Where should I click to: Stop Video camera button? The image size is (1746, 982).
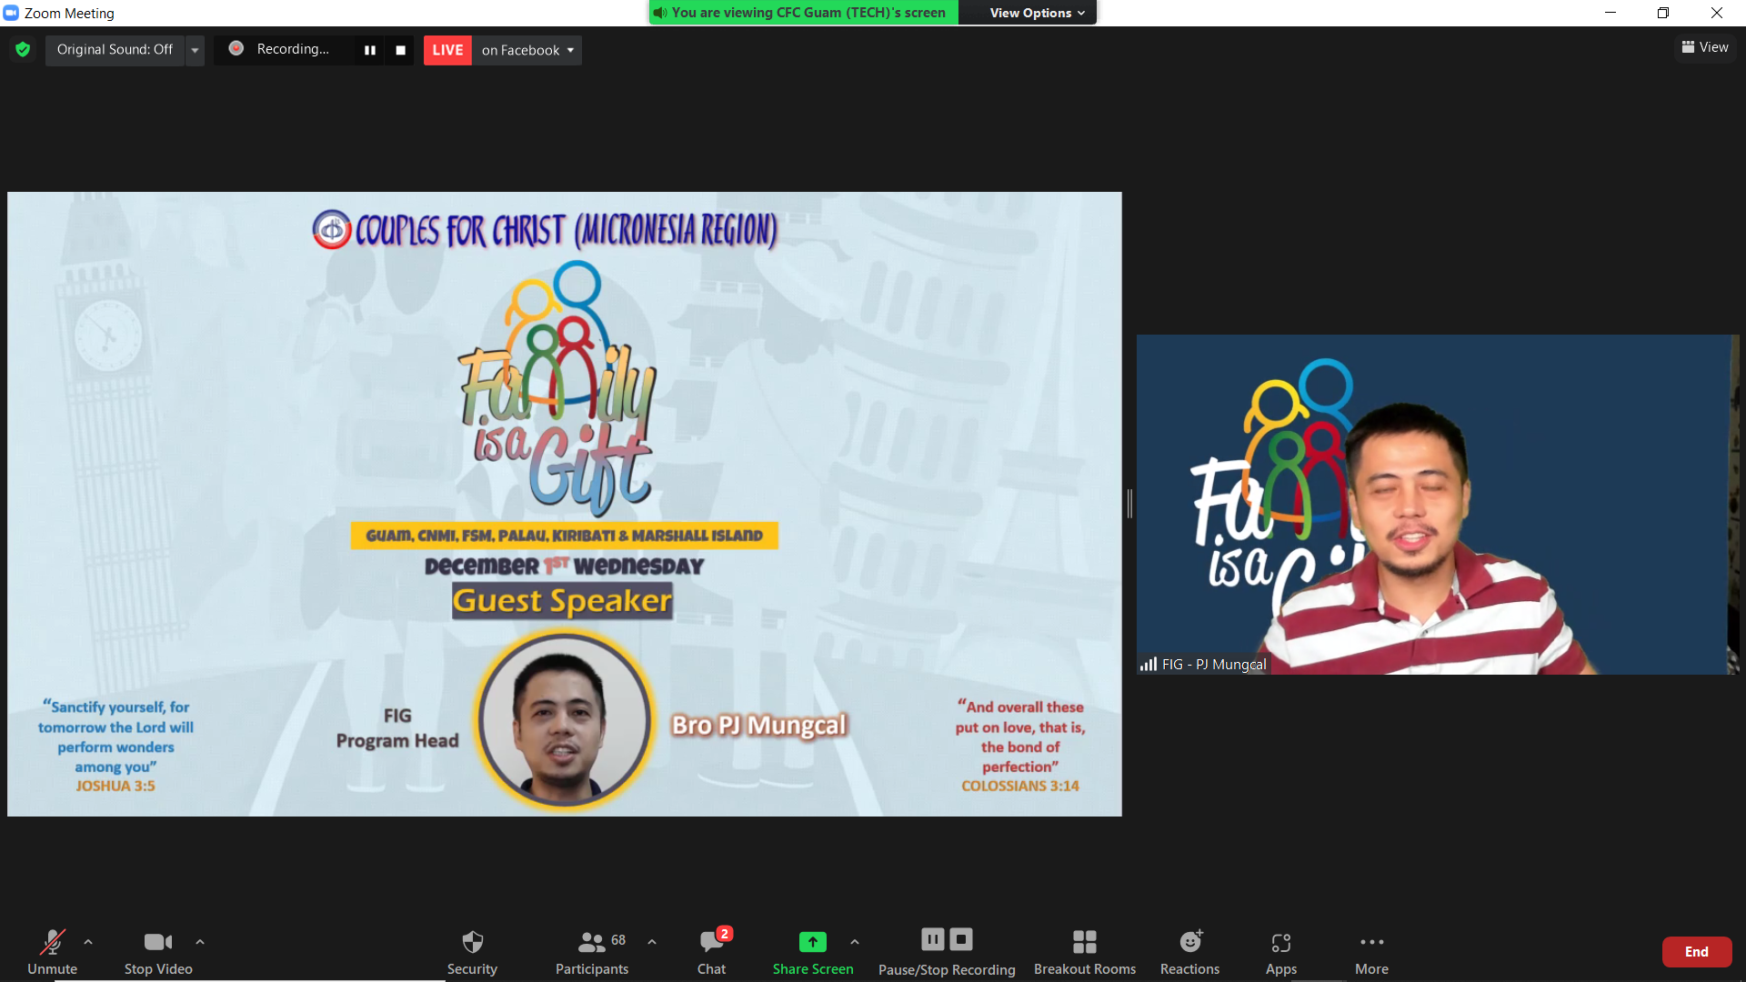(x=158, y=952)
